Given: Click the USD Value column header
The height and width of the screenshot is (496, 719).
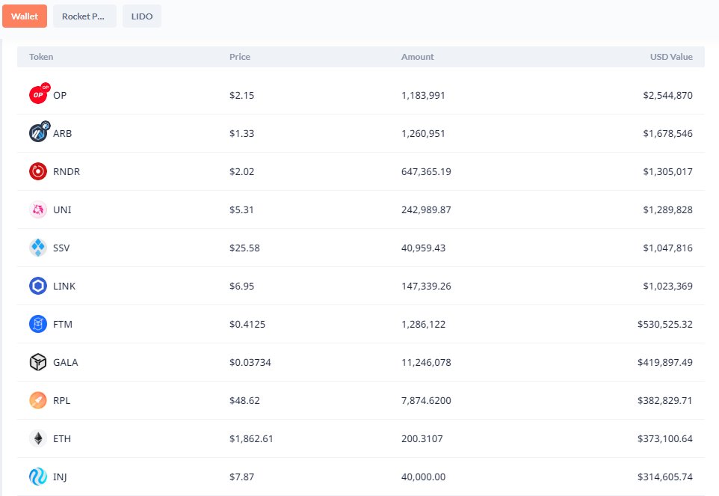Looking at the screenshot, I should coord(671,57).
